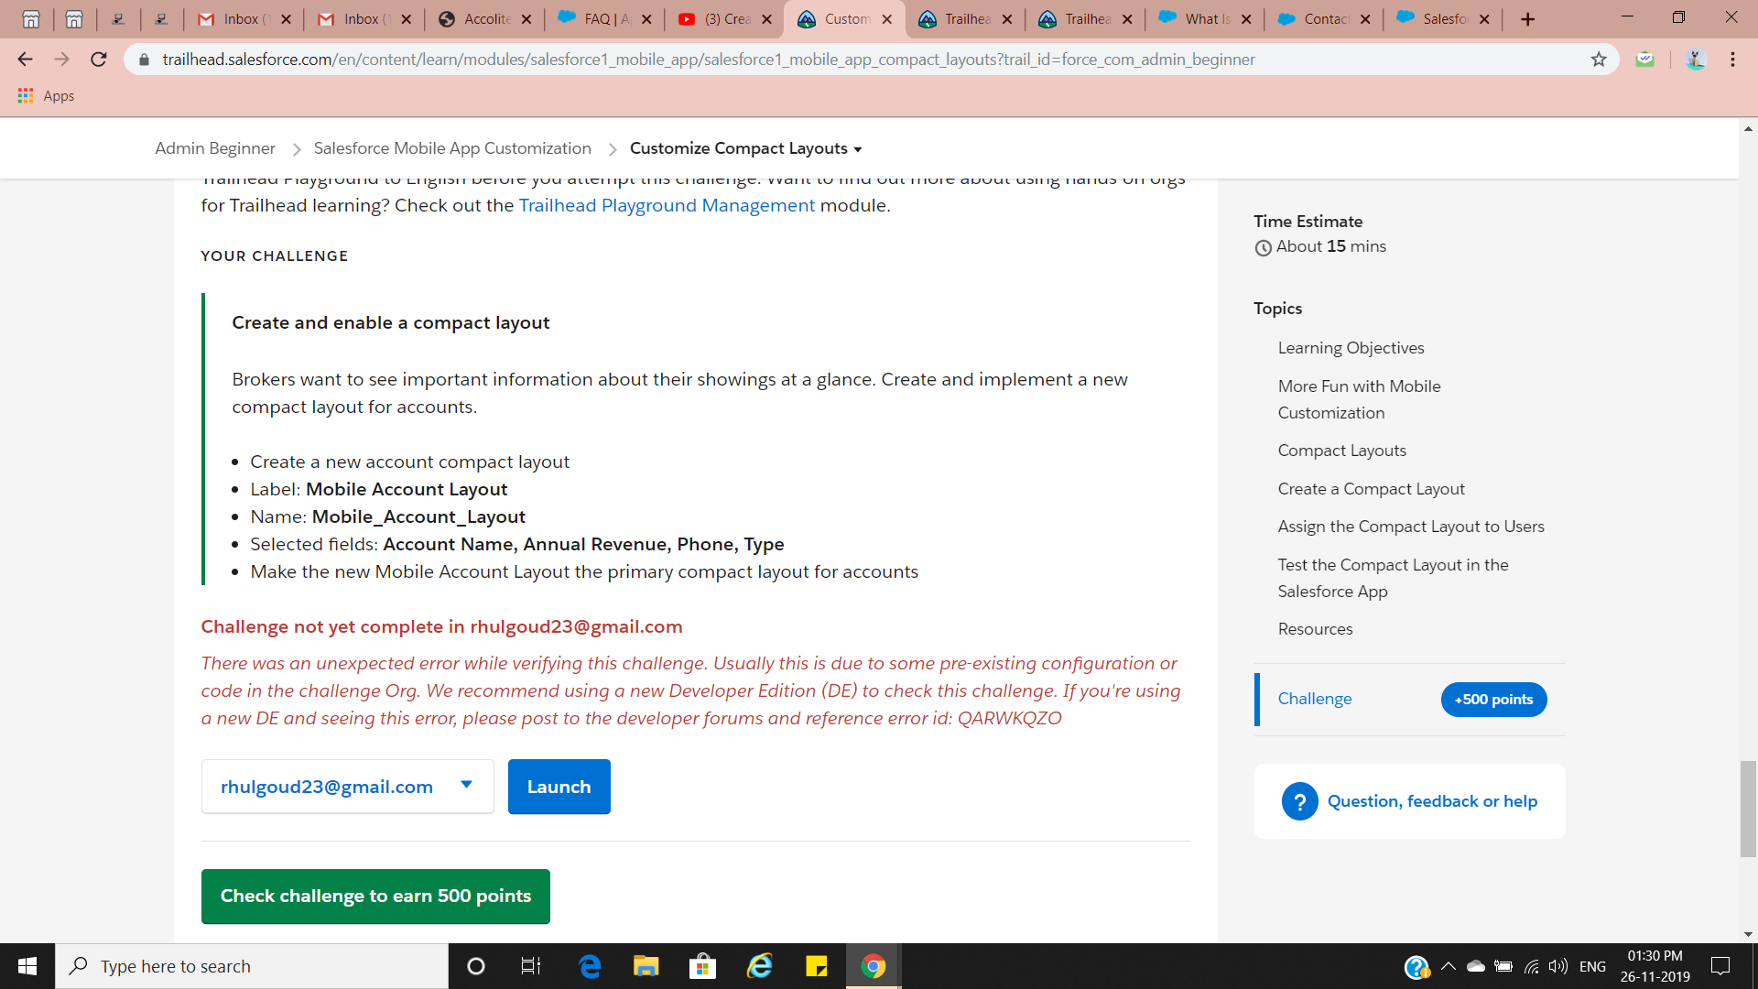
Task: Click Check challenge to earn 500 points
Action: click(x=375, y=897)
